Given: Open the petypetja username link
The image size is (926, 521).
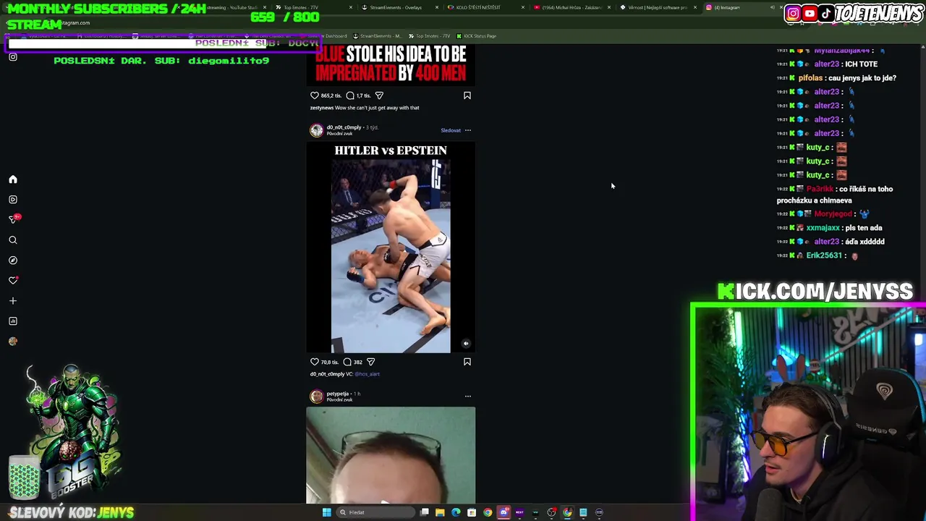Looking at the screenshot, I should click(x=337, y=394).
